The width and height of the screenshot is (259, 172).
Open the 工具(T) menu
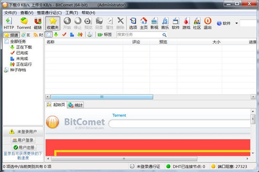[72, 13]
